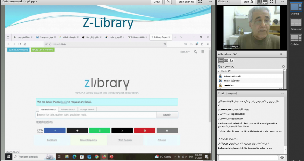The height and width of the screenshot is (161, 304).
Task: Open the Sign in dropdown
Action: (185, 52)
